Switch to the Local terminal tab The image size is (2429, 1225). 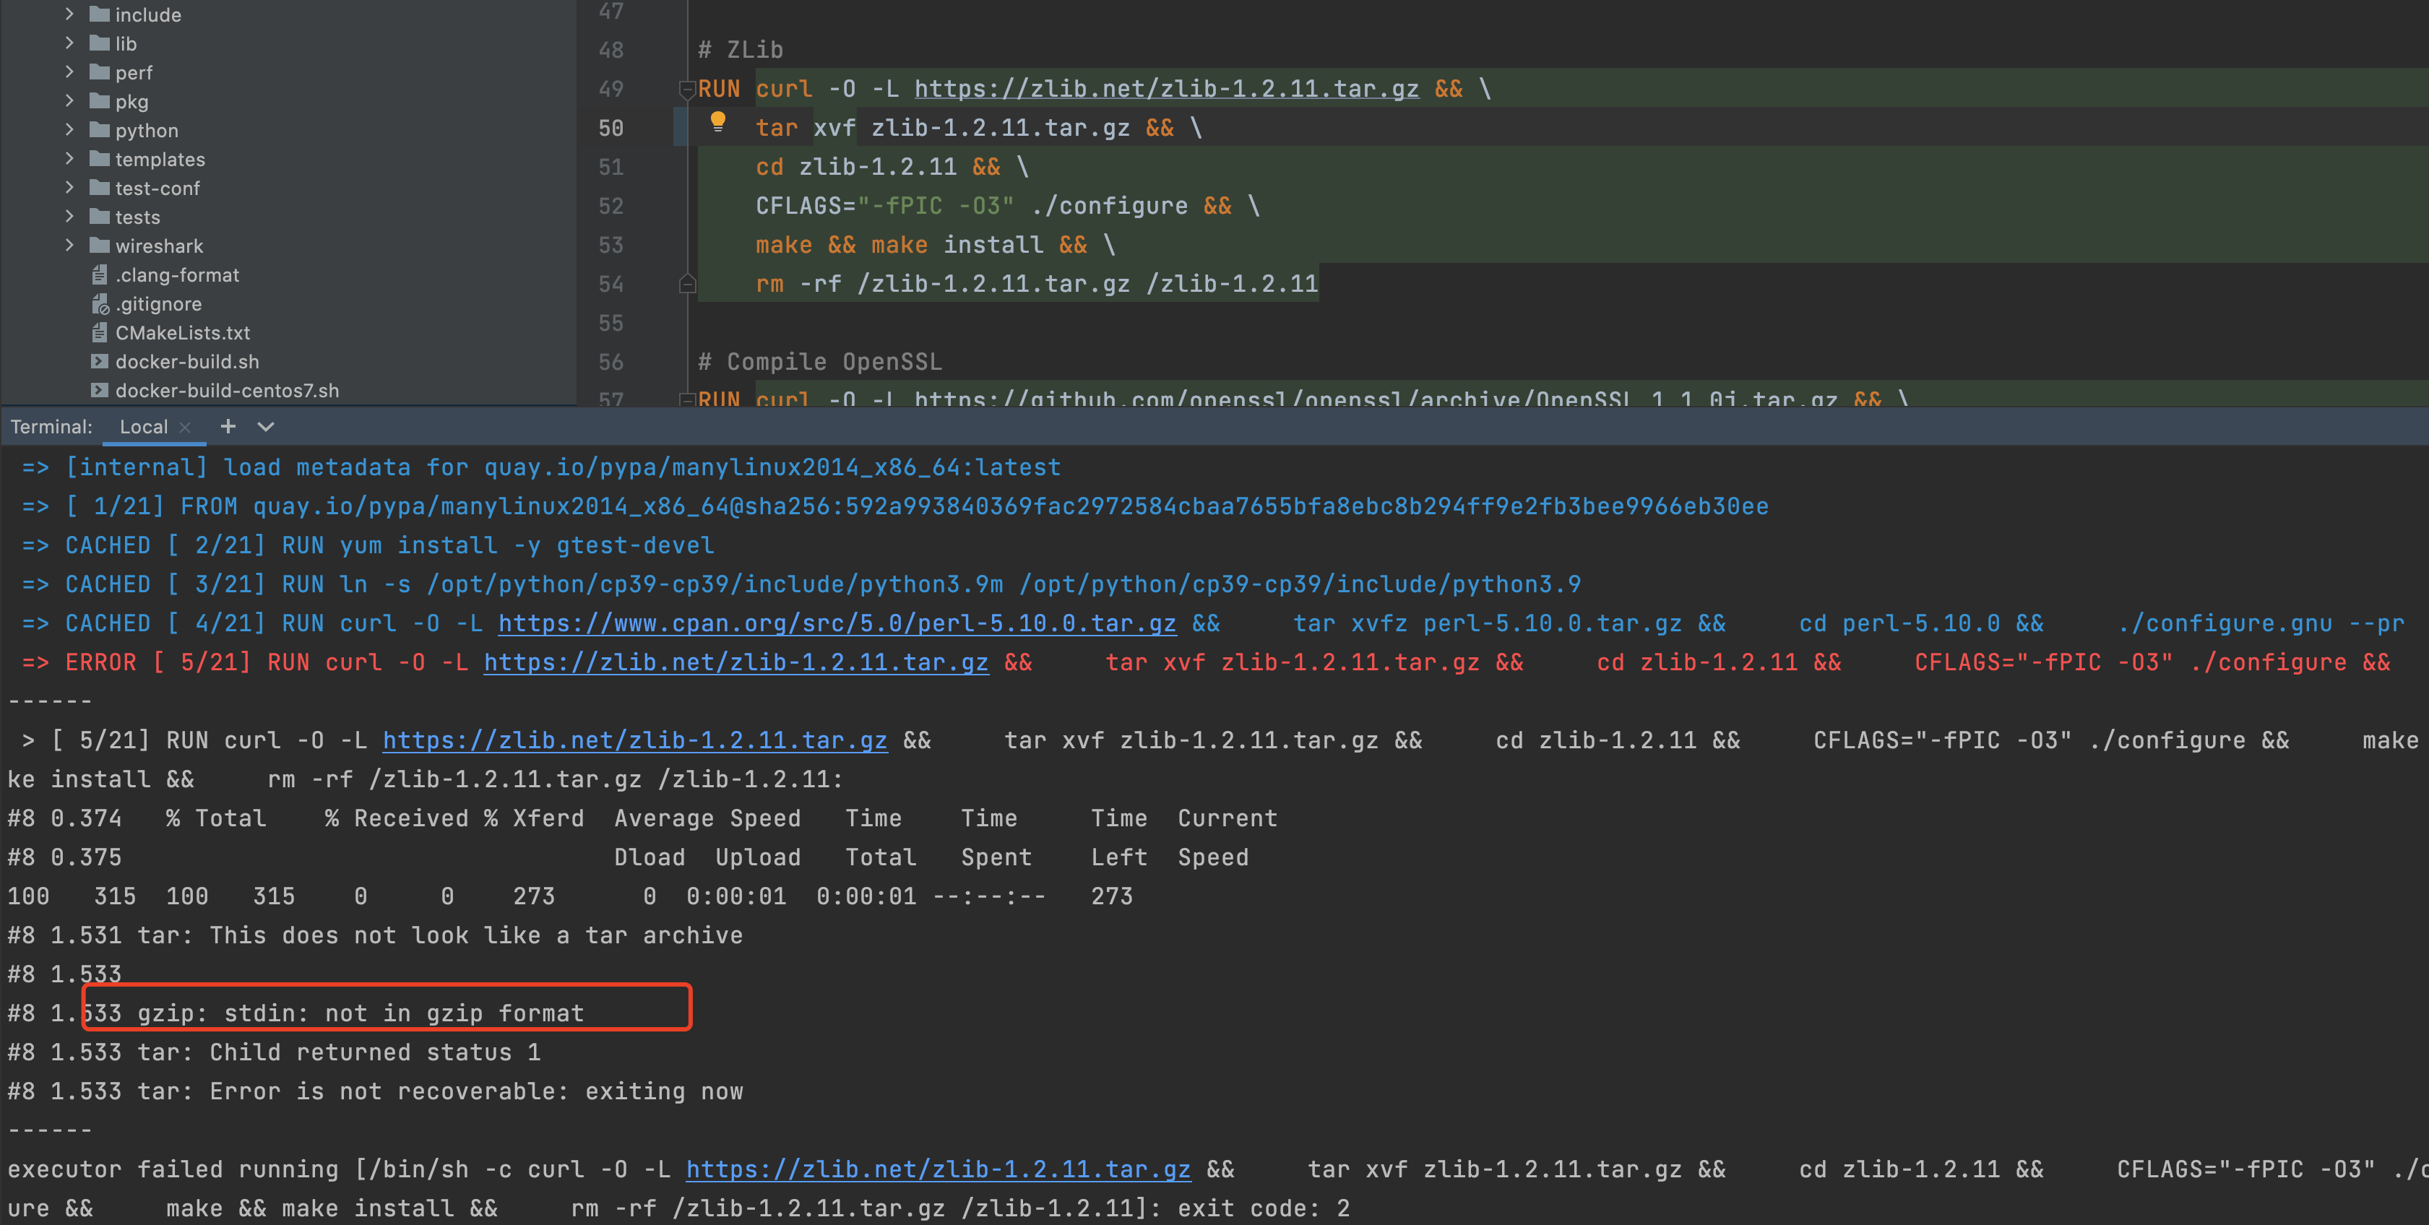coord(143,426)
